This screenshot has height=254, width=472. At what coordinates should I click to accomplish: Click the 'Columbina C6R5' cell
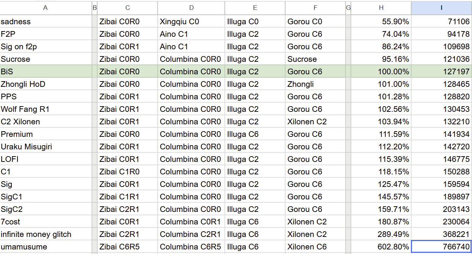tap(191, 247)
